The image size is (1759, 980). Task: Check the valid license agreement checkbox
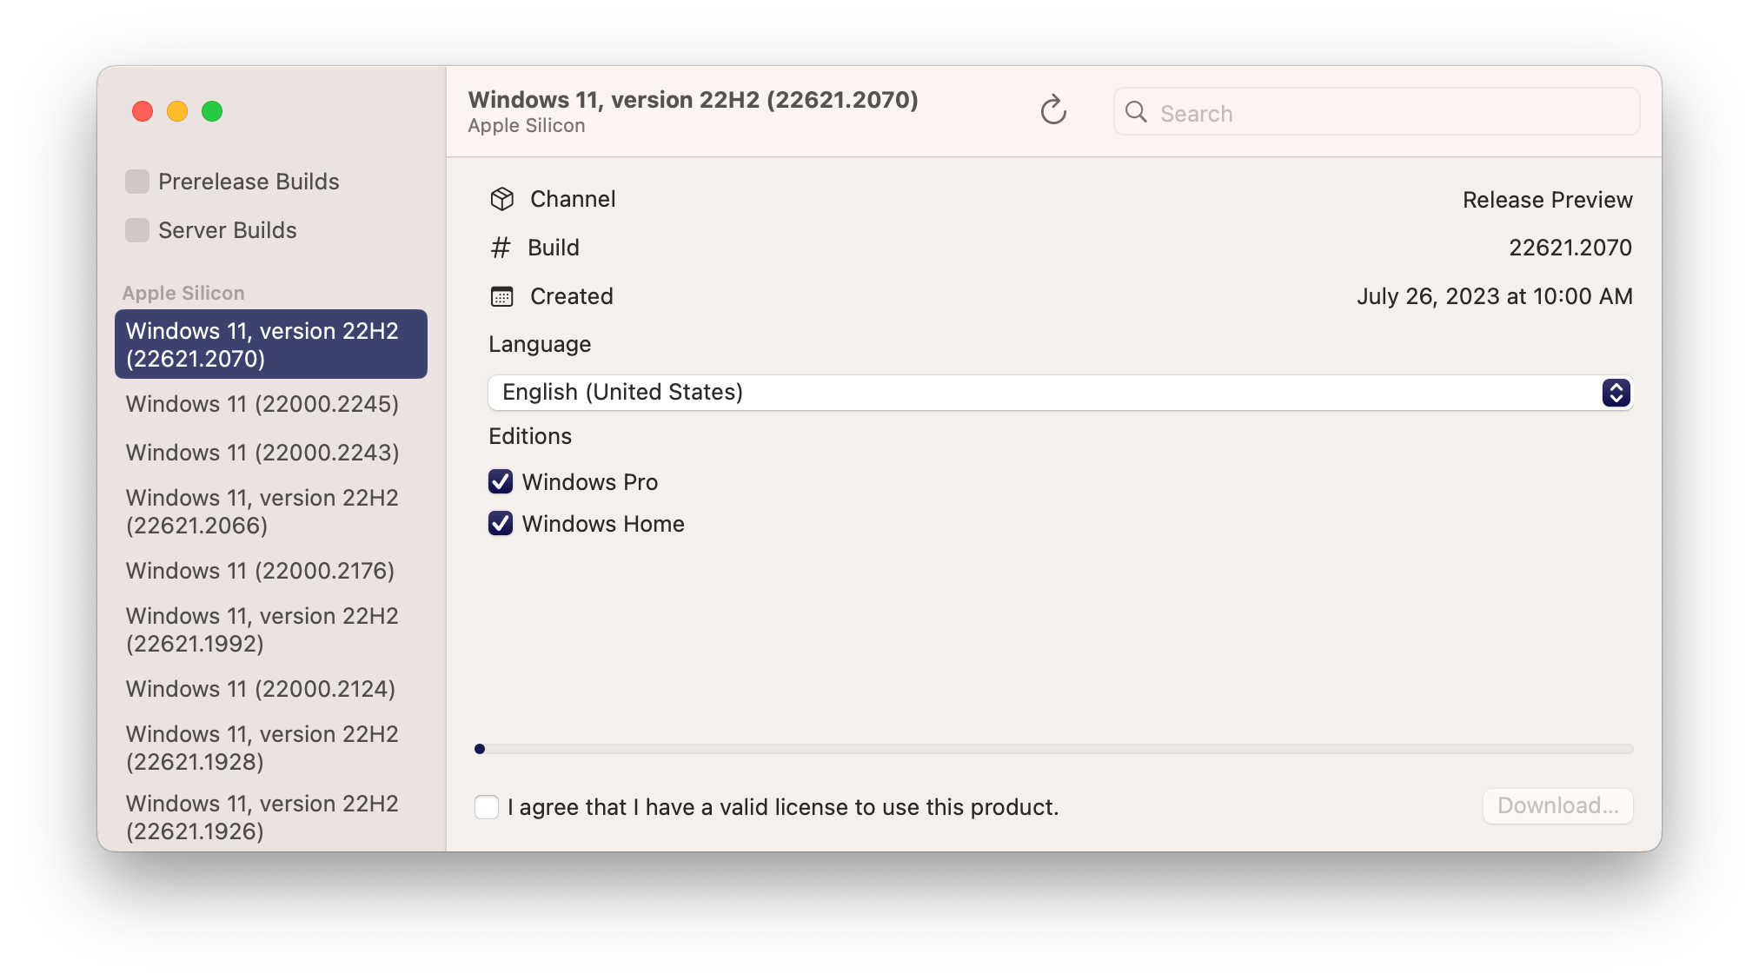click(488, 806)
